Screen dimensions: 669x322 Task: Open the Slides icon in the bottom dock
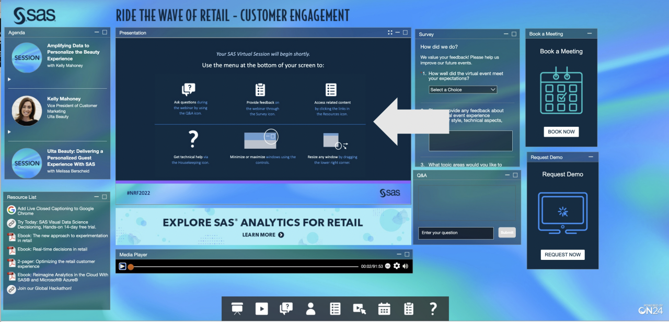(x=237, y=308)
